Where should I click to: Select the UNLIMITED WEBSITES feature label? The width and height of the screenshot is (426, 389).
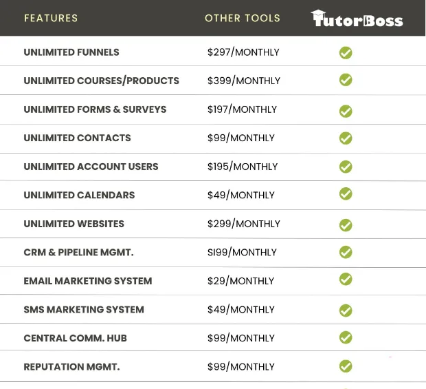[x=74, y=224]
